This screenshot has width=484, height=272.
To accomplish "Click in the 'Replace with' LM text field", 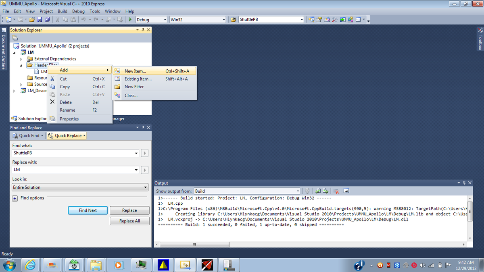I will tap(73, 170).
